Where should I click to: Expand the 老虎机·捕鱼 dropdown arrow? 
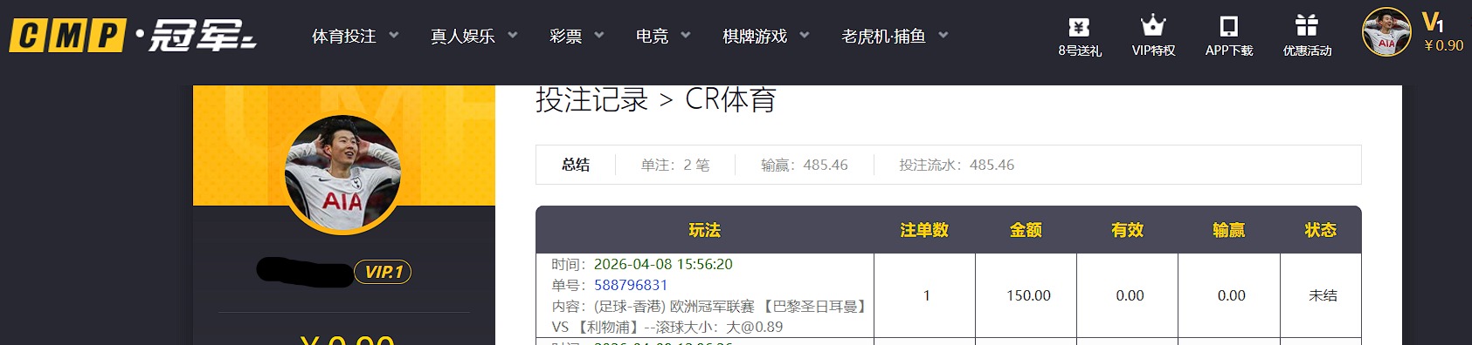pyautogui.click(x=943, y=35)
